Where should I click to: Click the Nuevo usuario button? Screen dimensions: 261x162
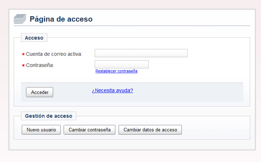coord(41,130)
